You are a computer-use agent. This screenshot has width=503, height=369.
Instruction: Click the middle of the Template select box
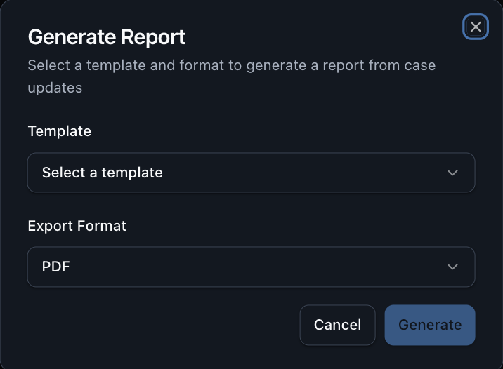coord(251,173)
